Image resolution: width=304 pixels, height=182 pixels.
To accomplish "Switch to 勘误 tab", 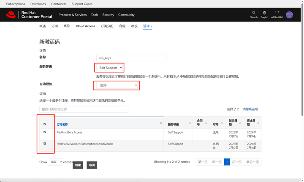I will [x=134, y=26].
